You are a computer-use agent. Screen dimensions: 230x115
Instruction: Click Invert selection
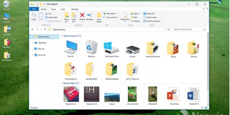click(x=152, y=21)
